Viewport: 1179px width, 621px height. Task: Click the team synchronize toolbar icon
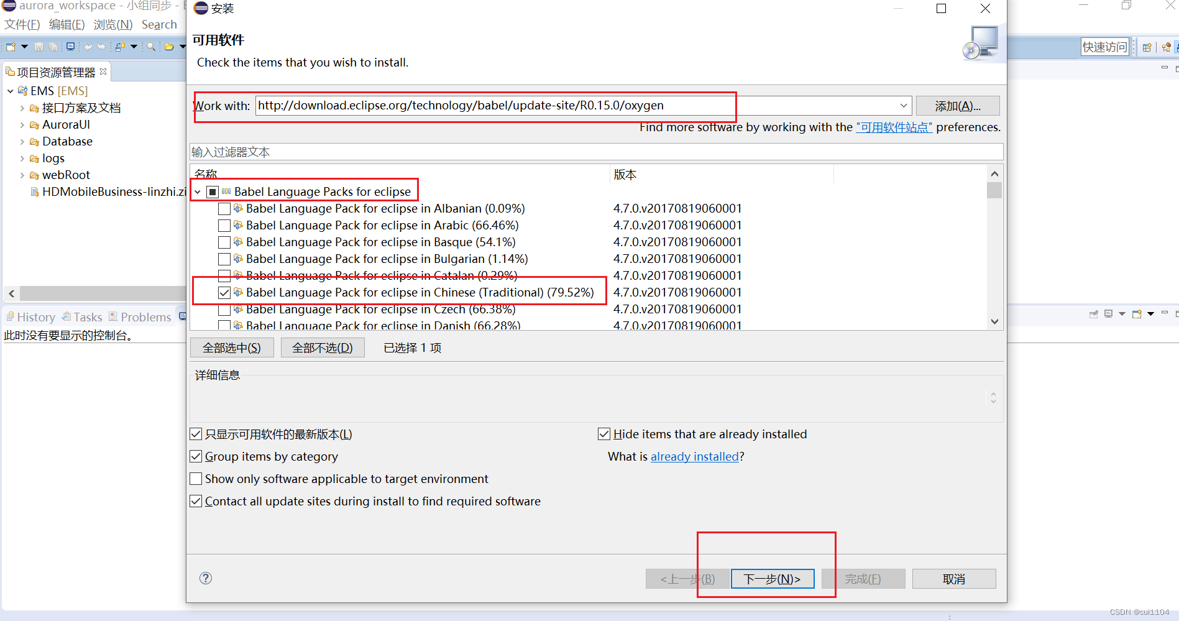[121, 47]
